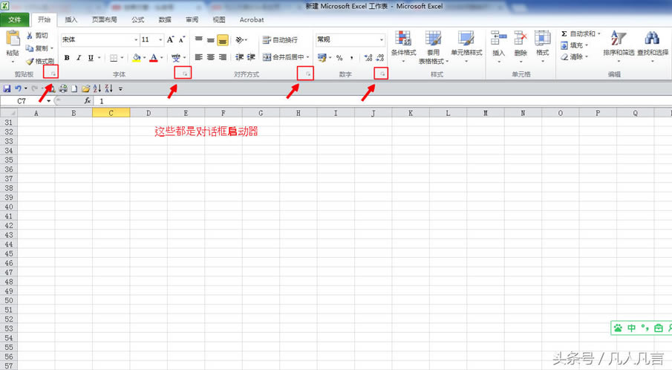
Task: Open Conditional Formatting (条件格式)
Action: coord(403,47)
